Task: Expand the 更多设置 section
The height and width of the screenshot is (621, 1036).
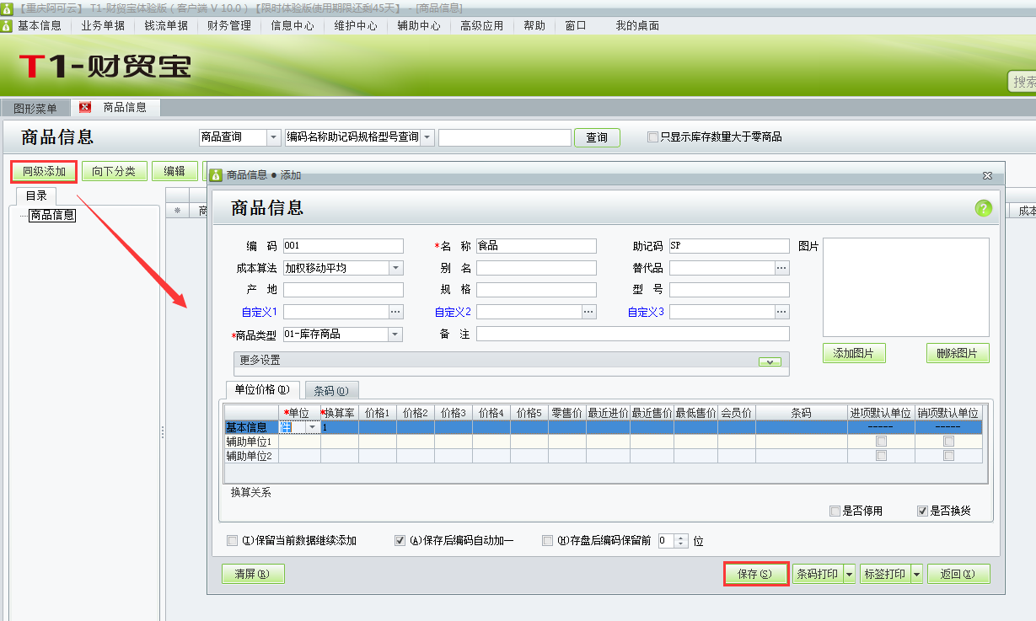Action: (768, 361)
